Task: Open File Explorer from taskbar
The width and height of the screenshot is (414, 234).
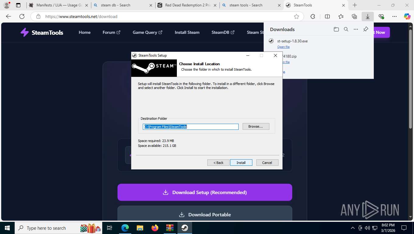Action: (140, 228)
